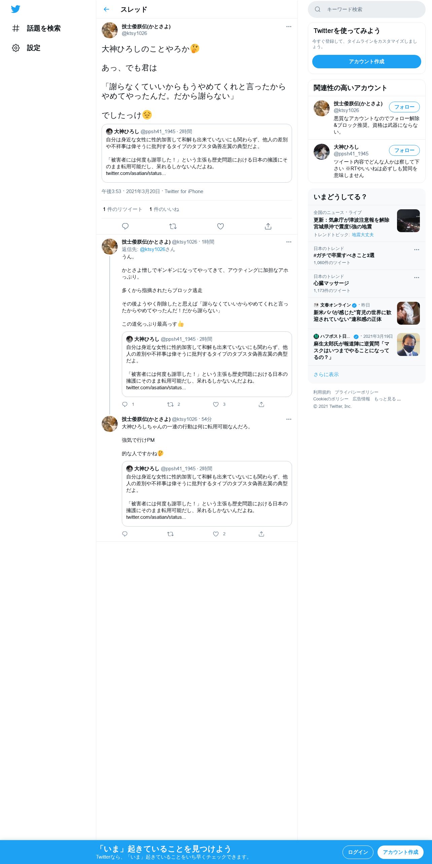Open the more options menu on the main tweet
This screenshot has height=864, width=432.
coord(289,27)
